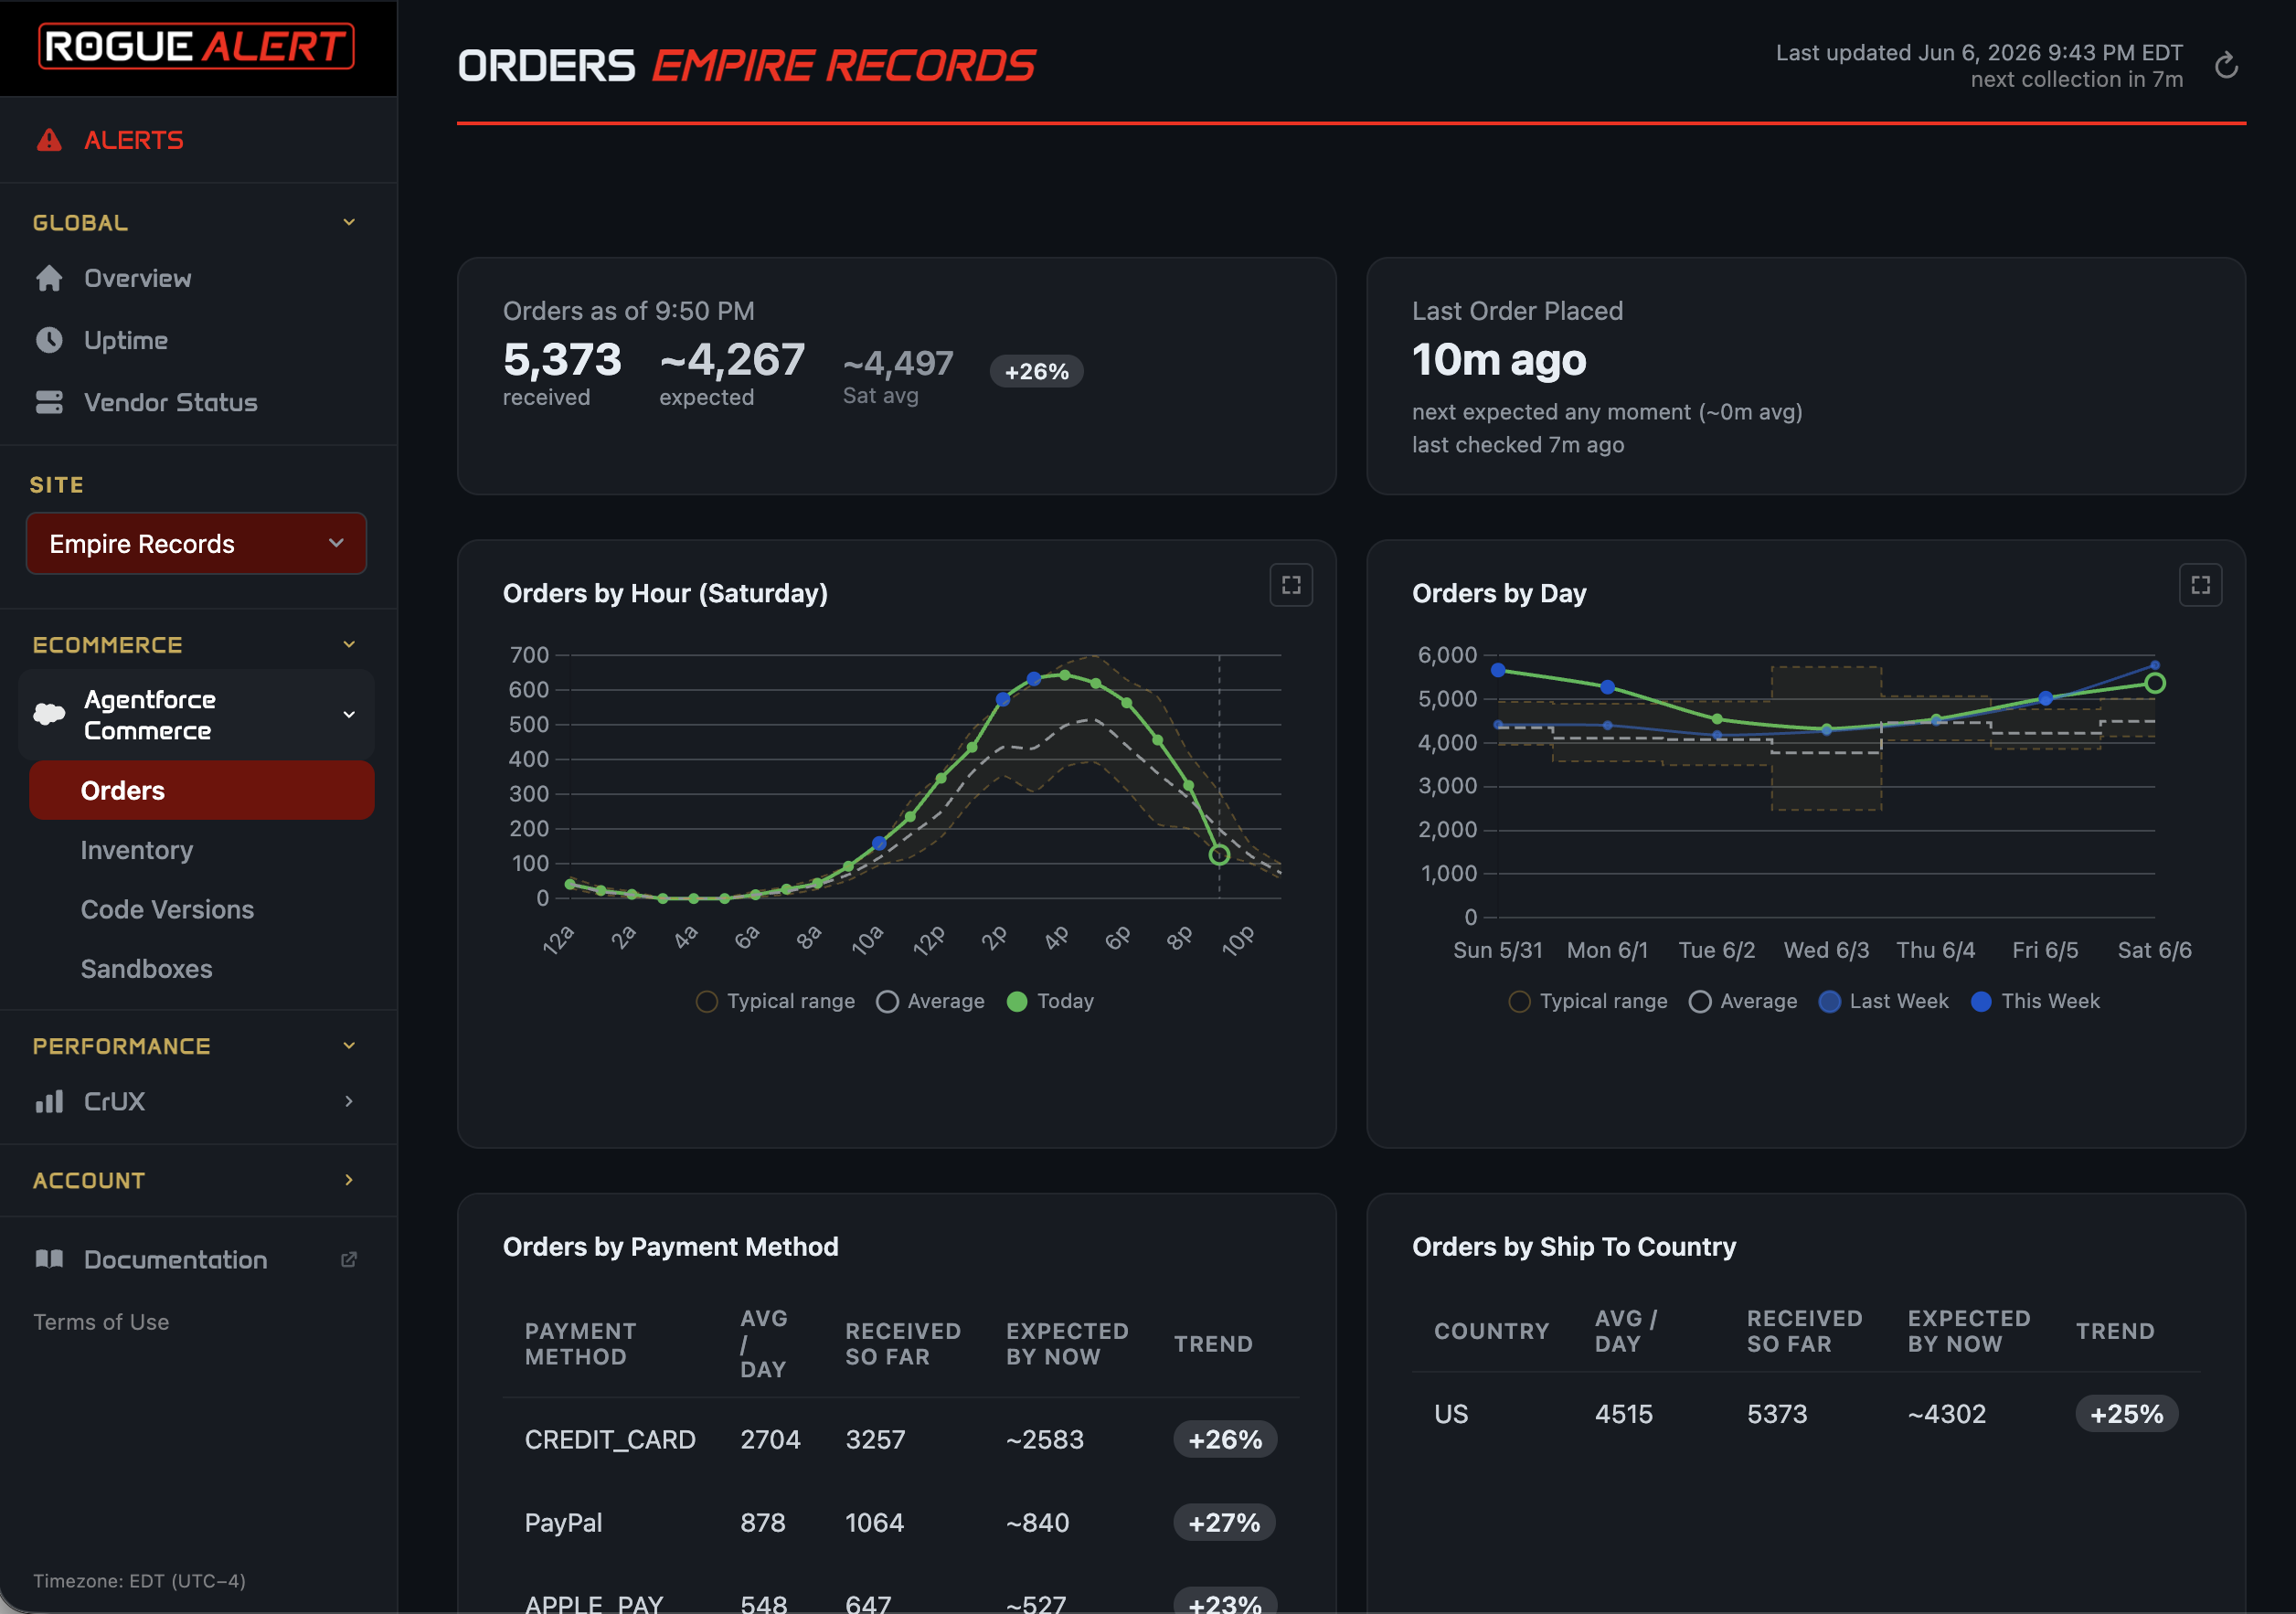This screenshot has width=2296, height=1614.
Task: Click the Avg / Day header in country table
Action: [x=1626, y=1331]
